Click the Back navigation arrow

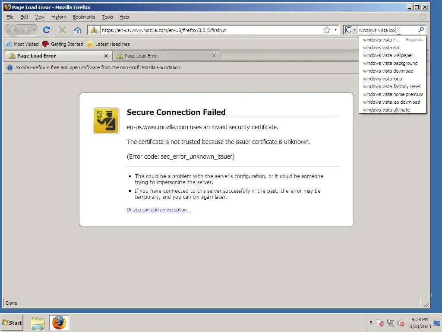click(13, 30)
